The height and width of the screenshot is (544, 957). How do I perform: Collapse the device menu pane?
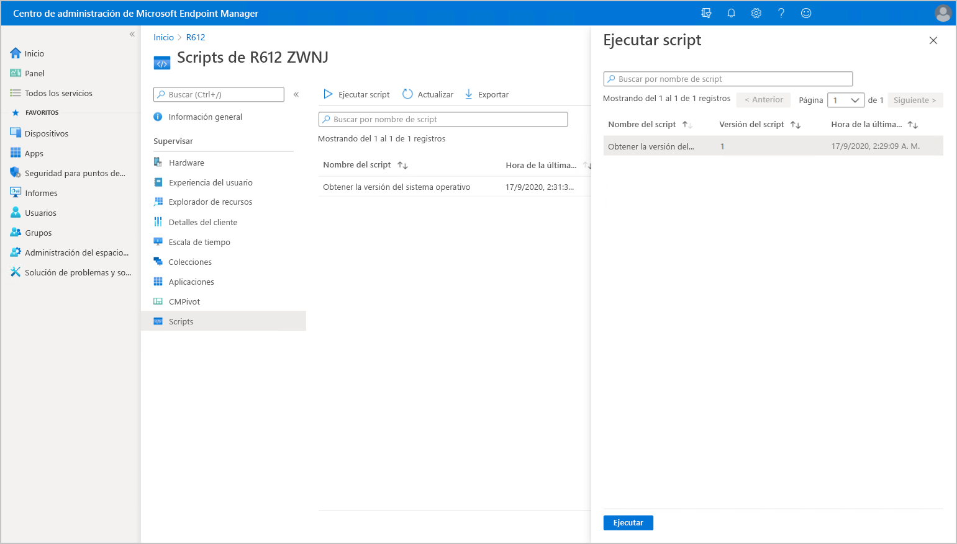[x=296, y=94]
